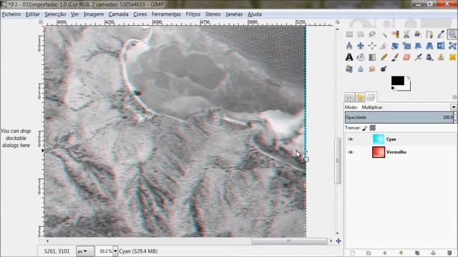Reset colors to default small icon
This screenshot has width=458, height=257.
[x=393, y=89]
